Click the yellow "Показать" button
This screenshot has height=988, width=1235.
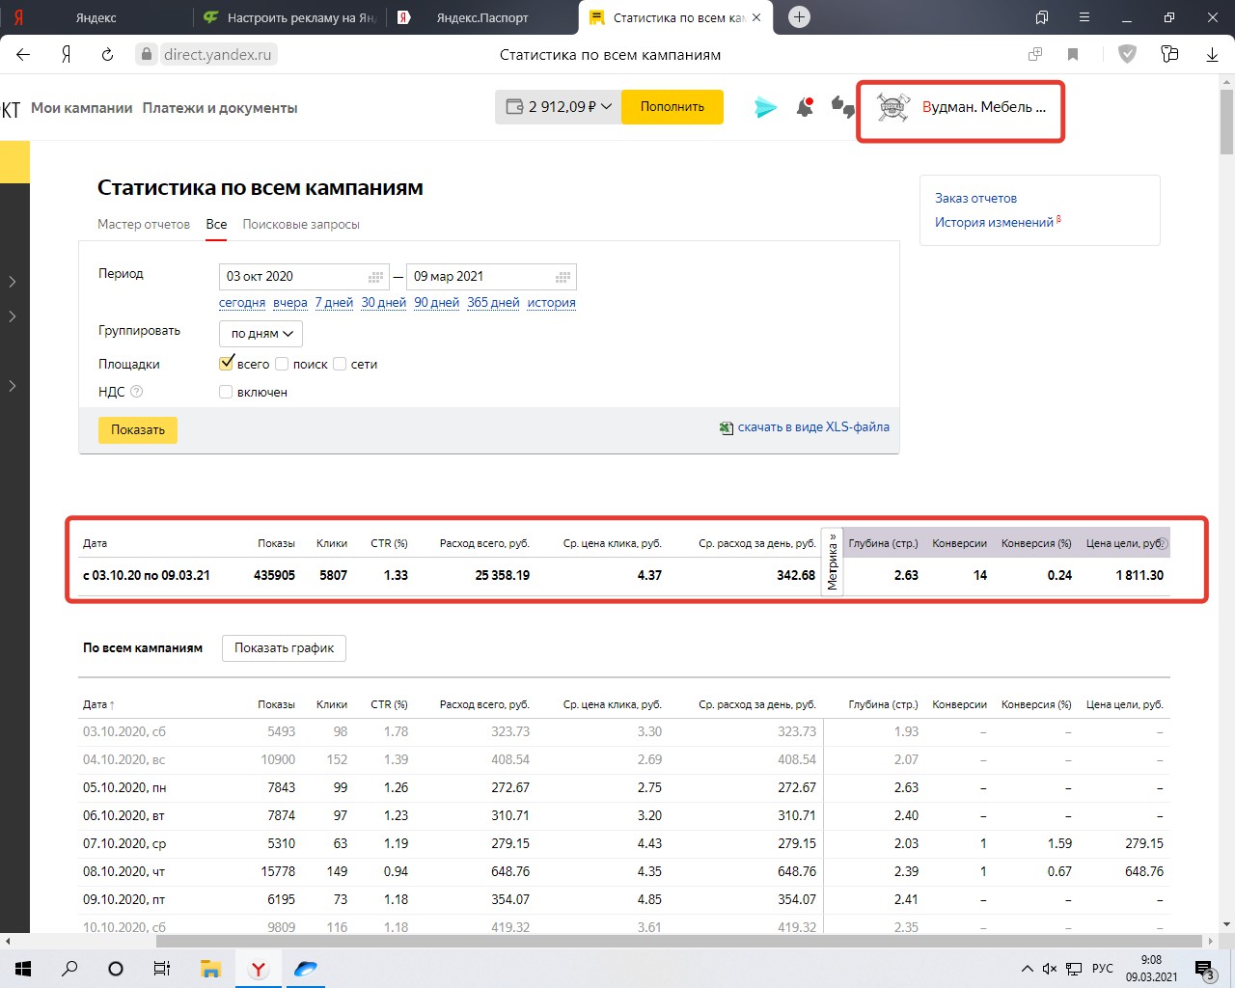(138, 430)
